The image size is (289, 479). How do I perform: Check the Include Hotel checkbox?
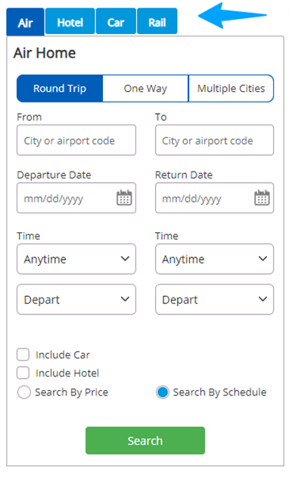pyautogui.click(x=23, y=373)
